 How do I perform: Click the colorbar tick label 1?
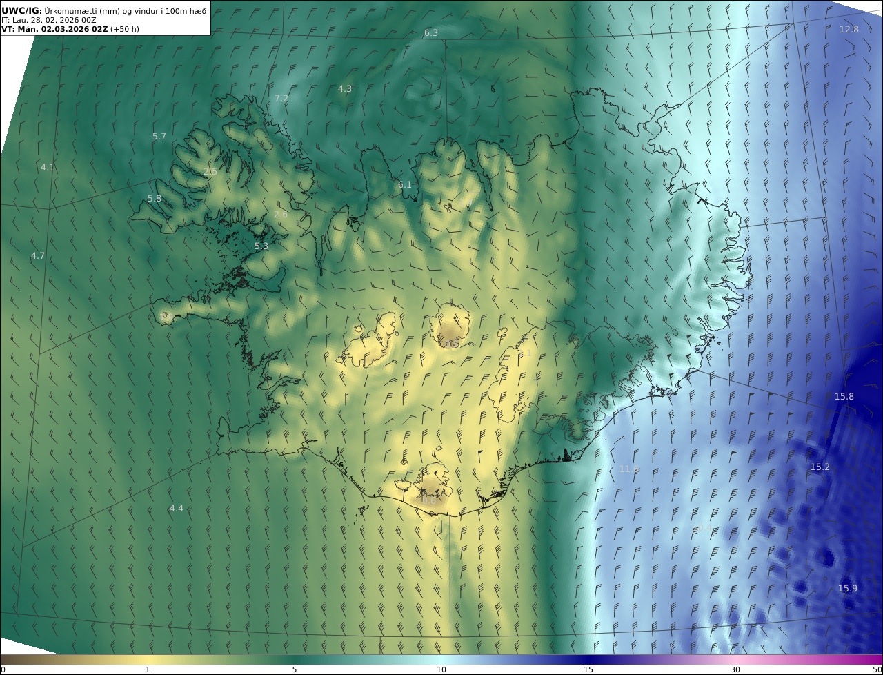[148, 669]
